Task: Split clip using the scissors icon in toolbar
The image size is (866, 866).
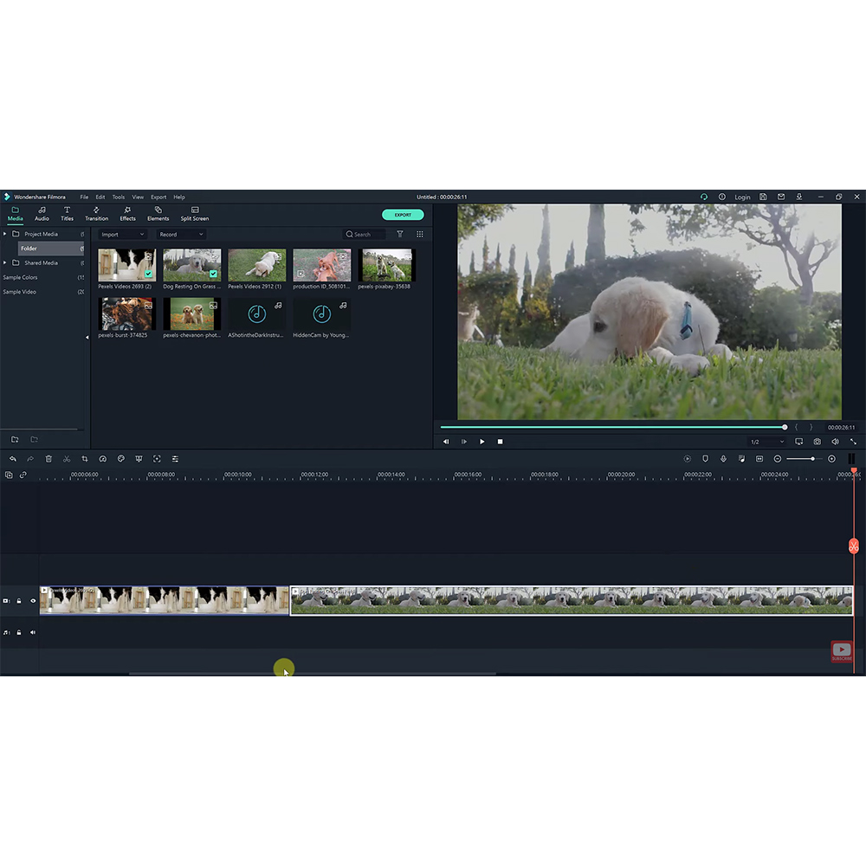Action: point(67,459)
